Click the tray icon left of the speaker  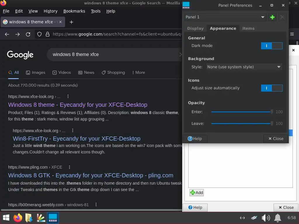[254, 218]
